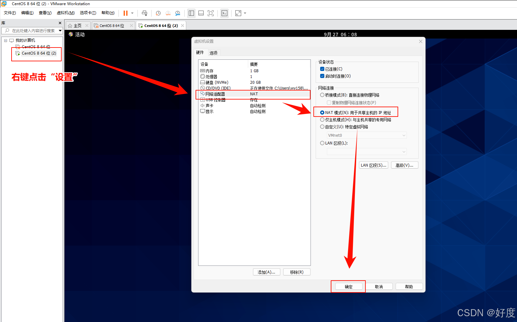
Task: Toggle 复制物理网络连接状态(P) checkbox
Action: click(x=329, y=103)
